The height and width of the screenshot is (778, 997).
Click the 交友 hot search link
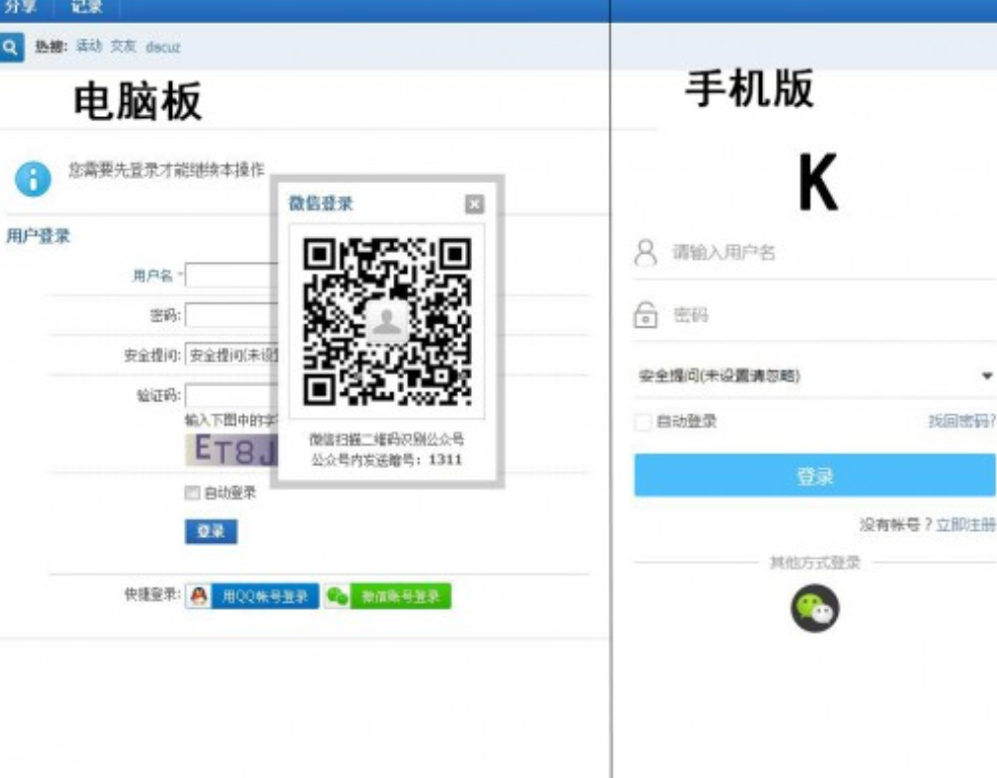pos(123,46)
